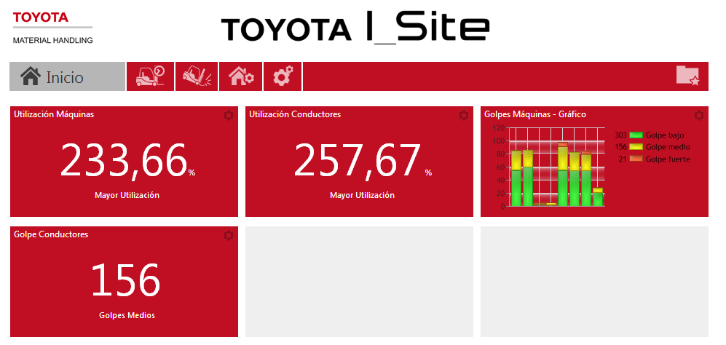
Task: Open settings gear on Utilización Máquinas widget
Action: (229, 116)
